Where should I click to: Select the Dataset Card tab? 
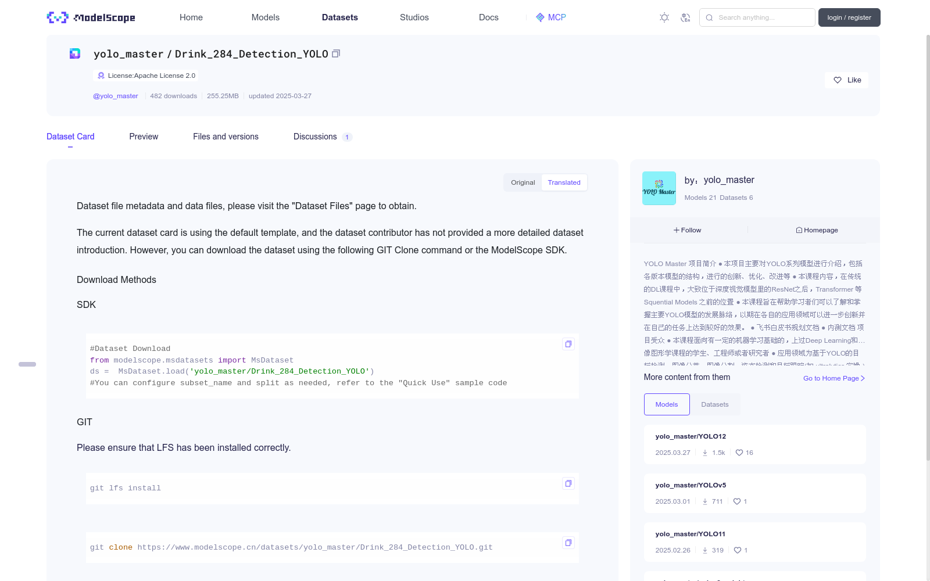70,137
